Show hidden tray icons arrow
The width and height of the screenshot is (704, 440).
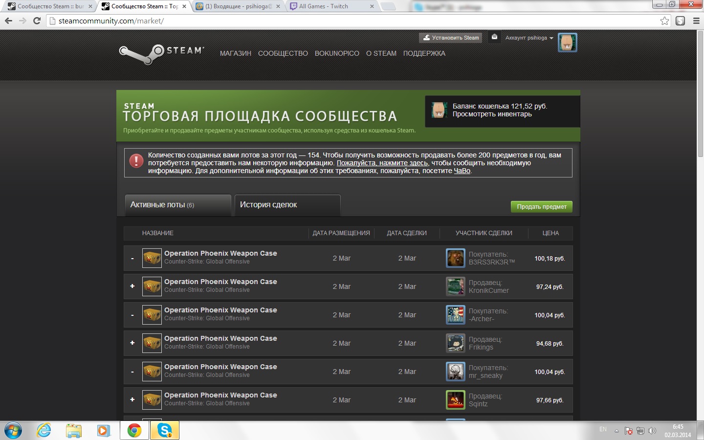click(616, 431)
